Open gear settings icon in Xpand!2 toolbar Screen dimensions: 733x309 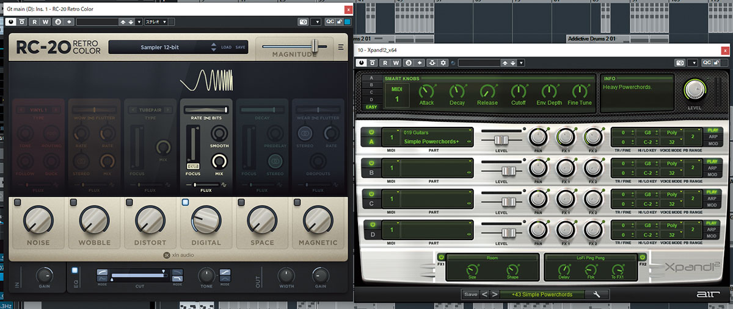pyautogui.click(x=443, y=62)
